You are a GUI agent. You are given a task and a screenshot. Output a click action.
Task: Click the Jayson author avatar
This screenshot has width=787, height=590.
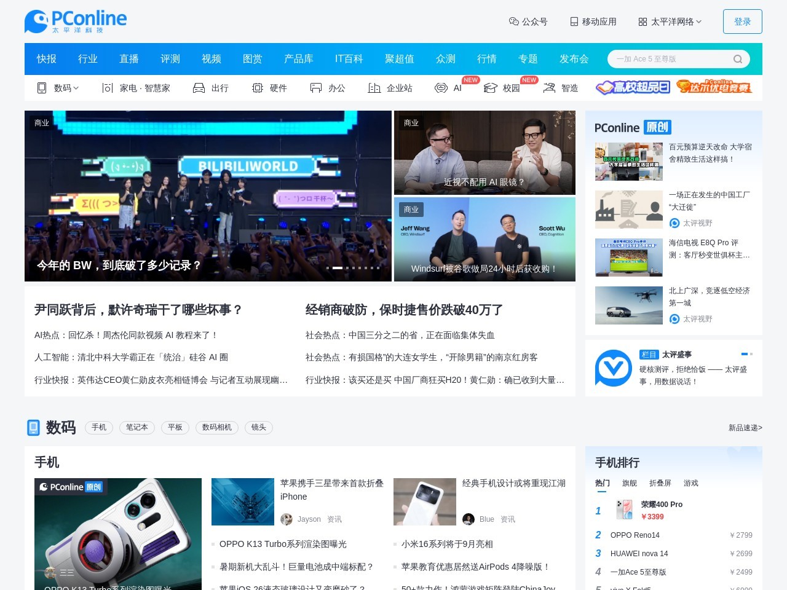coord(287,519)
